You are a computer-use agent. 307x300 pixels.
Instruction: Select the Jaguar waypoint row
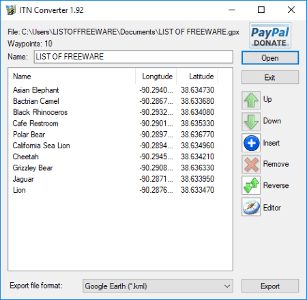coord(113,179)
